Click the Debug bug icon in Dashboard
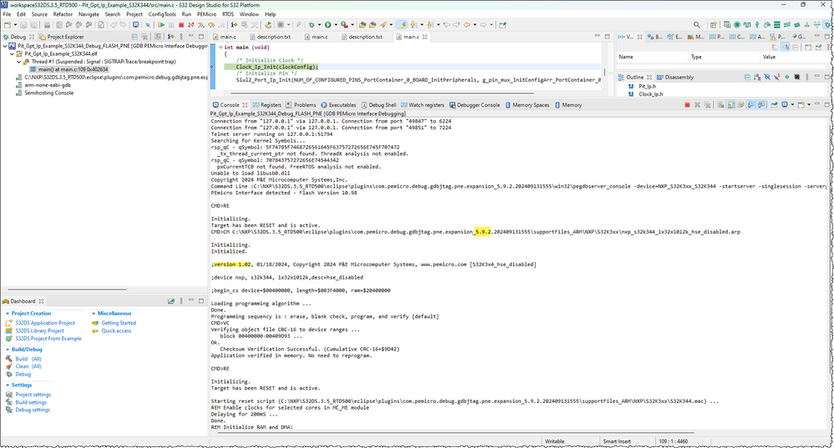Viewport: 834px width, 448px height. coord(9,374)
